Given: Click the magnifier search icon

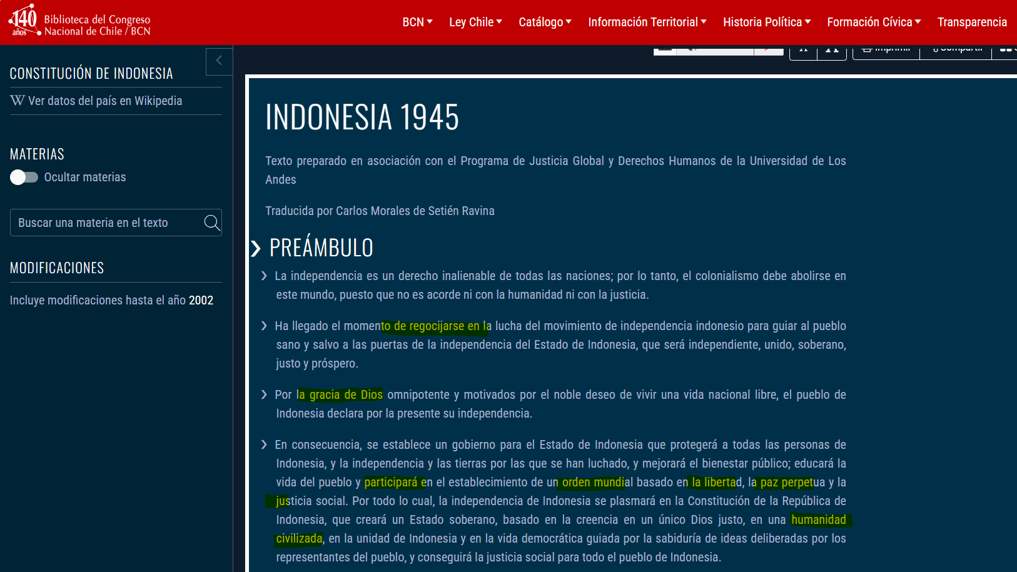Looking at the screenshot, I should 212,223.
